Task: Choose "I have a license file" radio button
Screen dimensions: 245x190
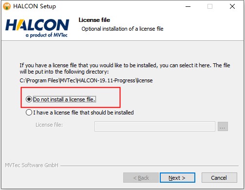Action: point(29,113)
